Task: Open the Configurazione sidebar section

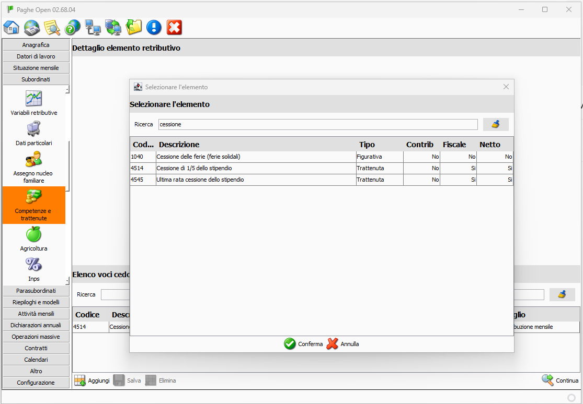Action: pos(36,383)
